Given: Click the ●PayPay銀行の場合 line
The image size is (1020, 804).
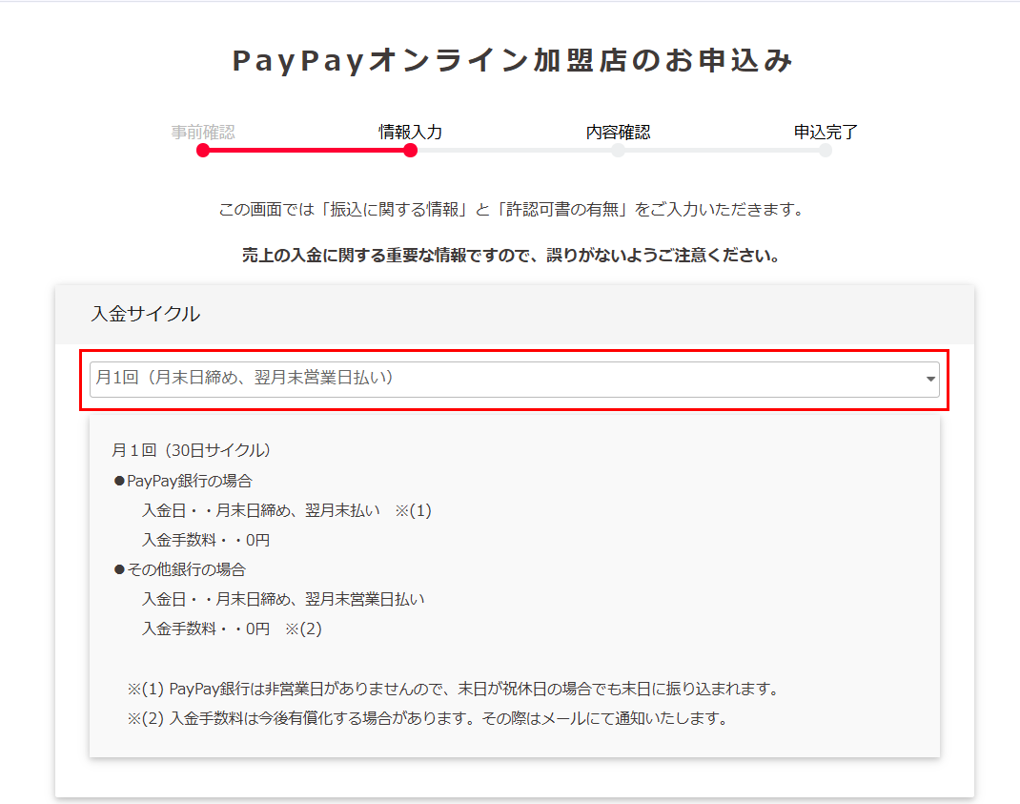Looking at the screenshot, I should point(183,481).
